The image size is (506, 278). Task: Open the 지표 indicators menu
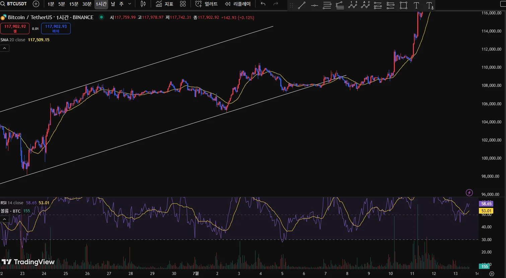(x=164, y=4)
